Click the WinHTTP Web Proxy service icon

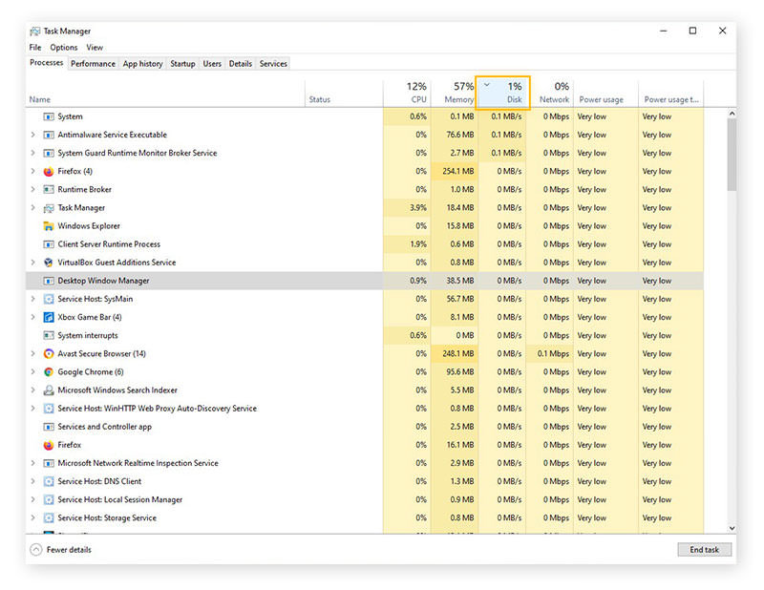click(49, 409)
